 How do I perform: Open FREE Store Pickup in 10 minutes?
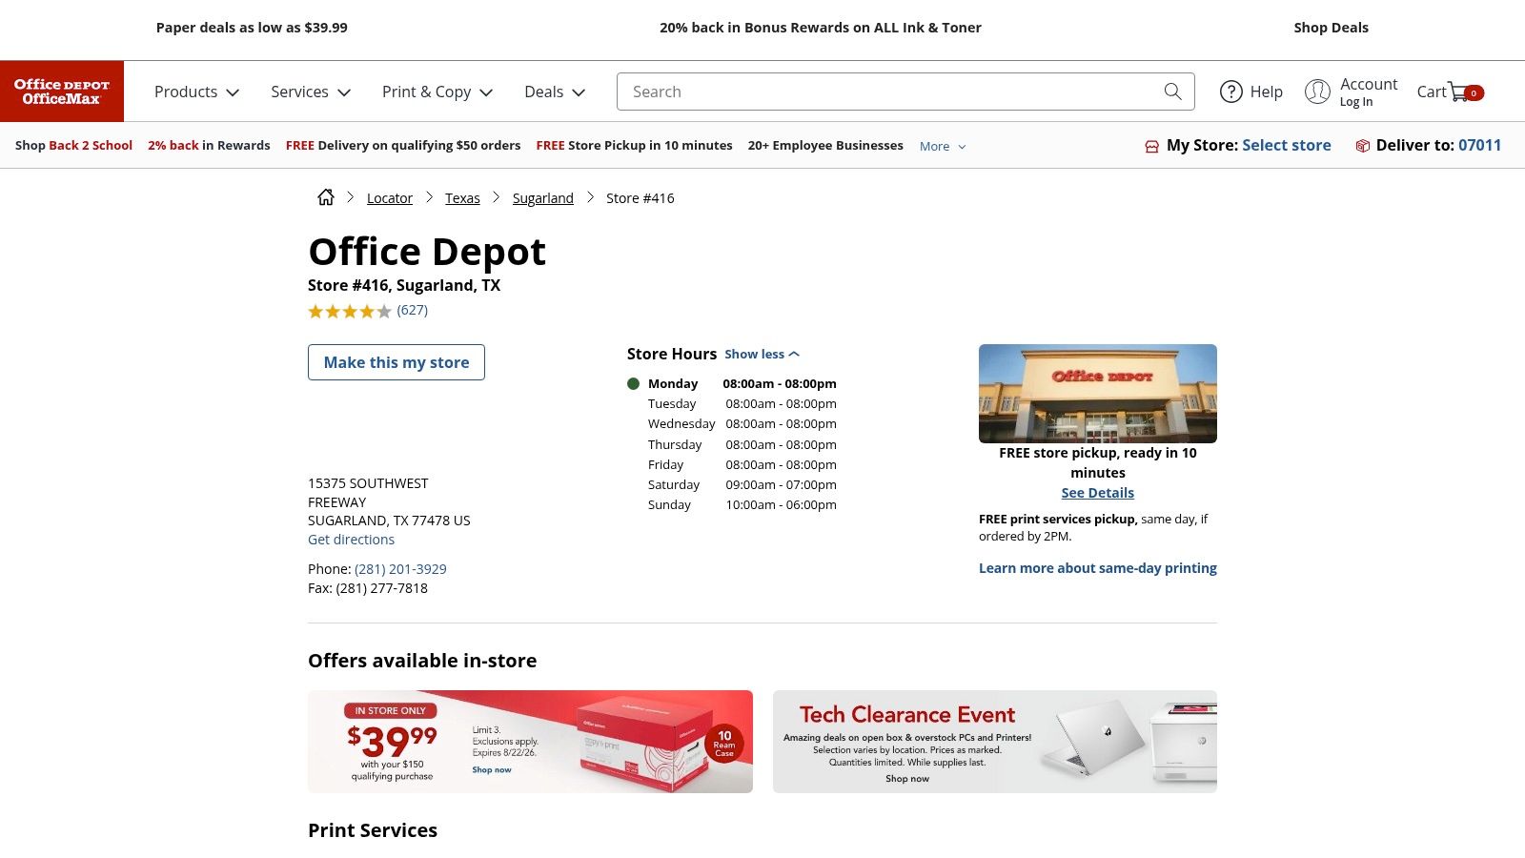(634, 145)
